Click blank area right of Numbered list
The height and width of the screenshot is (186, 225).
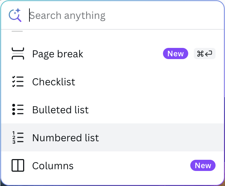(158, 137)
